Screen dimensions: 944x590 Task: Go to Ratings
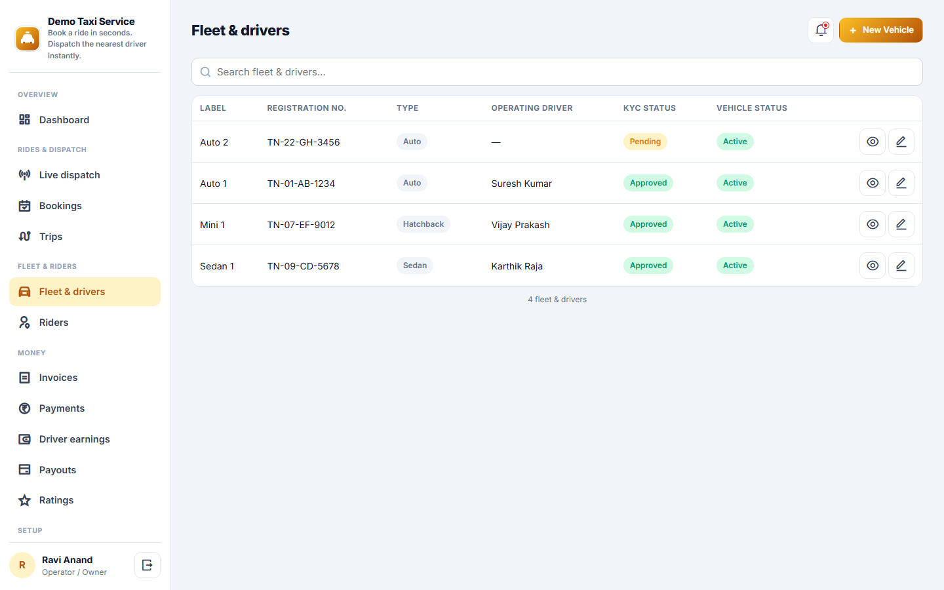[x=85, y=500]
